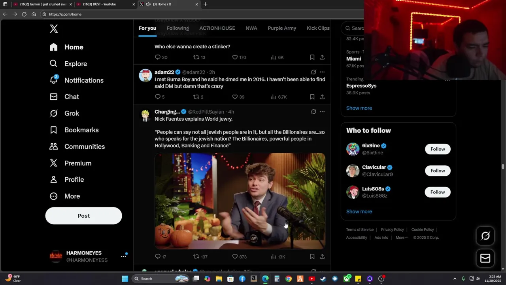Open more options on Charging post
The image size is (506, 285).
[322, 112]
